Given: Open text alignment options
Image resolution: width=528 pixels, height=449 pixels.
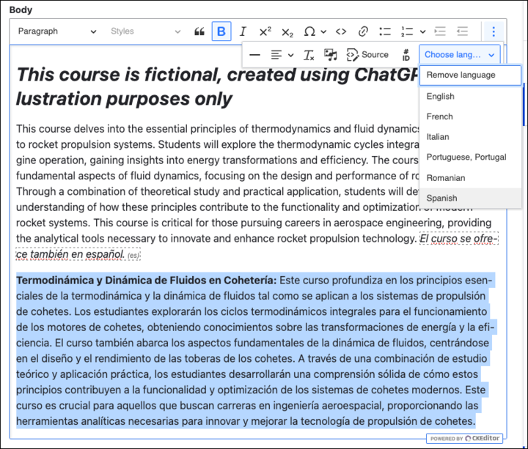Looking at the screenshot, I should (276, 55).
